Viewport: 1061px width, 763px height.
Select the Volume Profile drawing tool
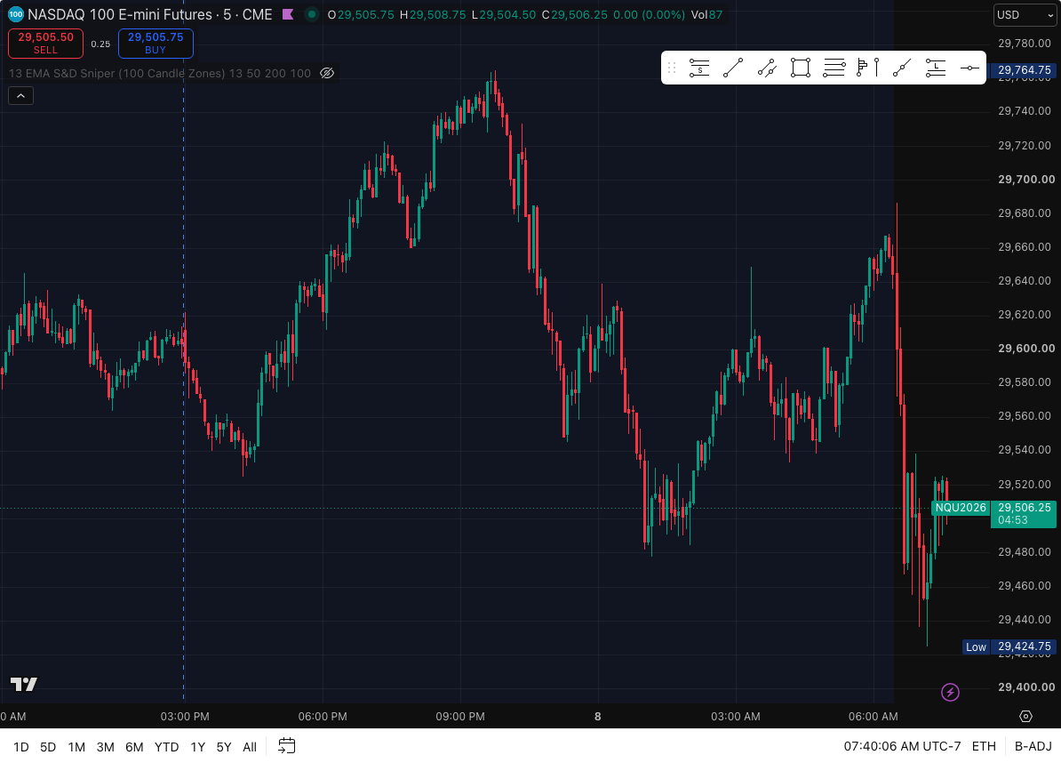[868, 68]
